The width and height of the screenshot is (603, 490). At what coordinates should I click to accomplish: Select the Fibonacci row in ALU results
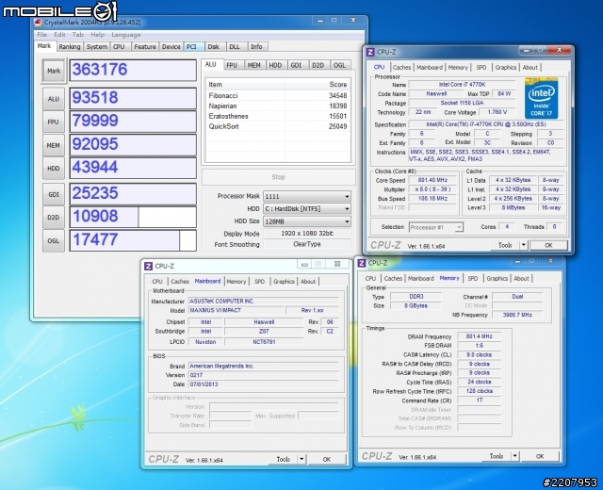tap(278, 95)
